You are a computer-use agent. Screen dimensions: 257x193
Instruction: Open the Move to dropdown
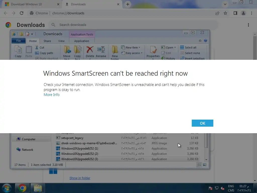(67, 53)
